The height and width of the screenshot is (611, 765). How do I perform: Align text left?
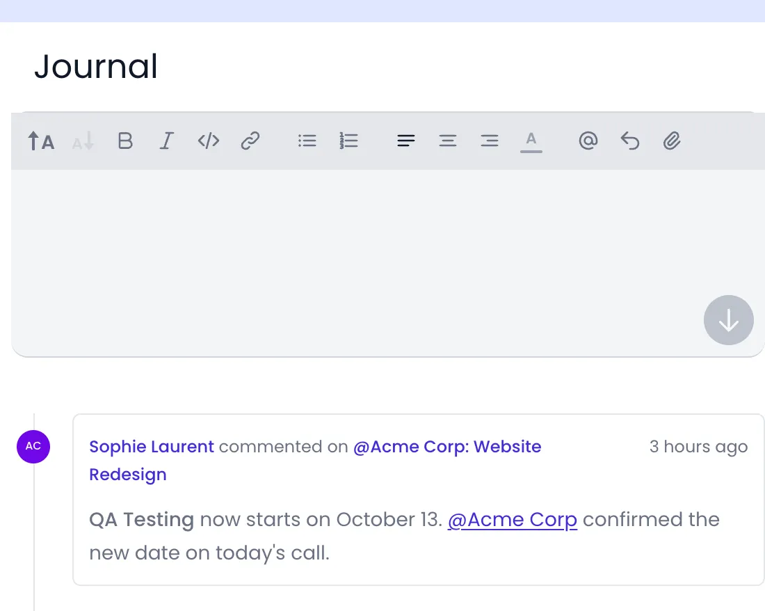point(406,141)
